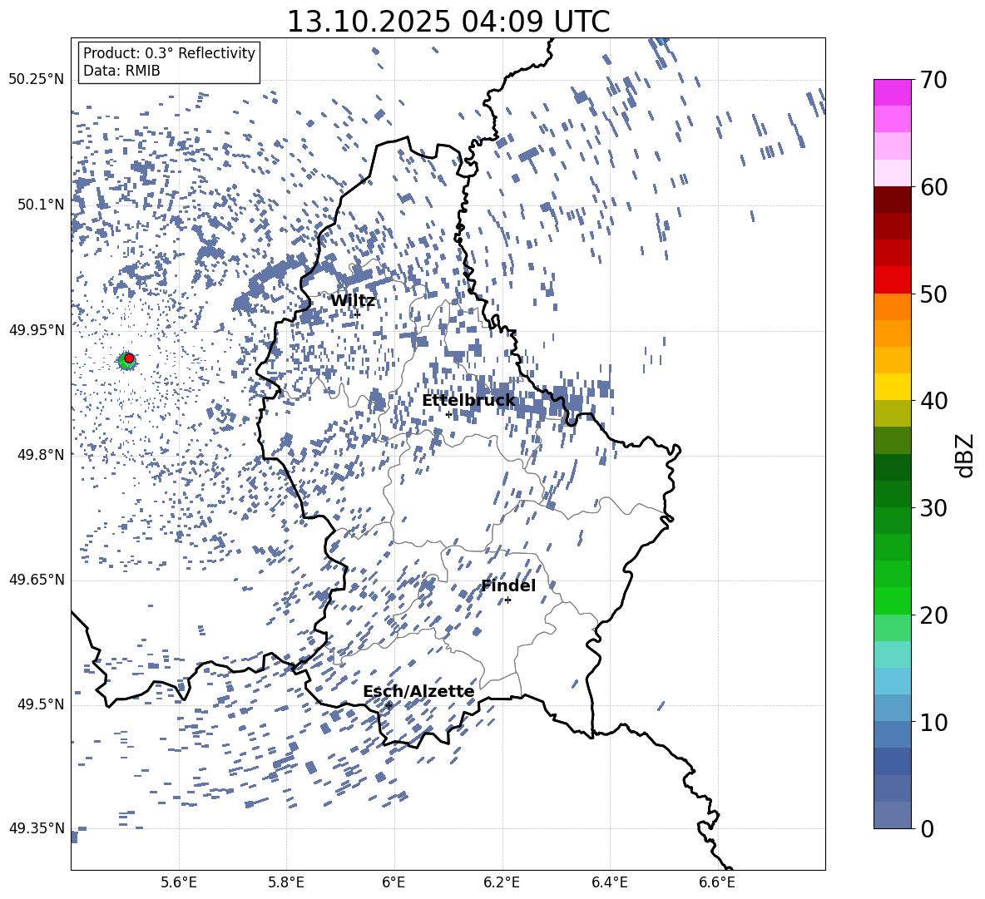Image resolution: width=985 pixels, height=899 pixels.
Task: Click the red radar site marker
Action: pyautogui.click(x=129, y=358)
